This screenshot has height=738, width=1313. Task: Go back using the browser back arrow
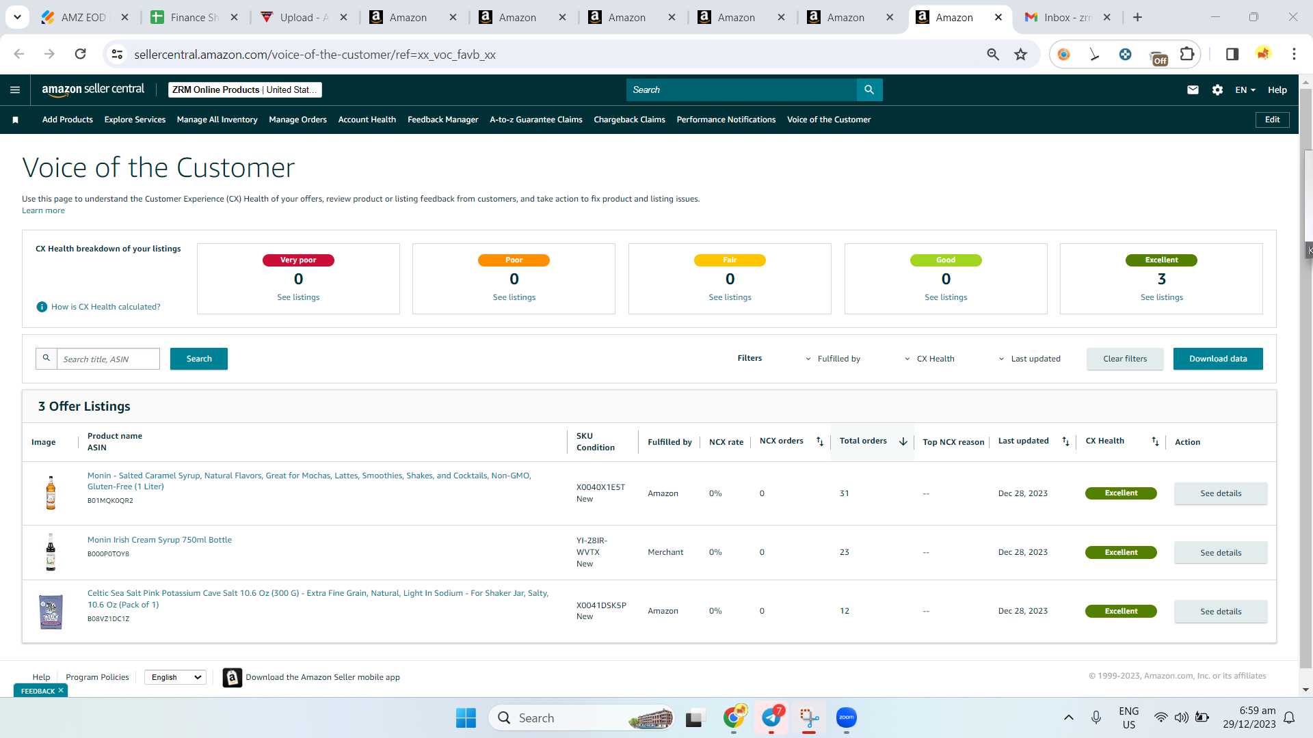pos(19,54)
